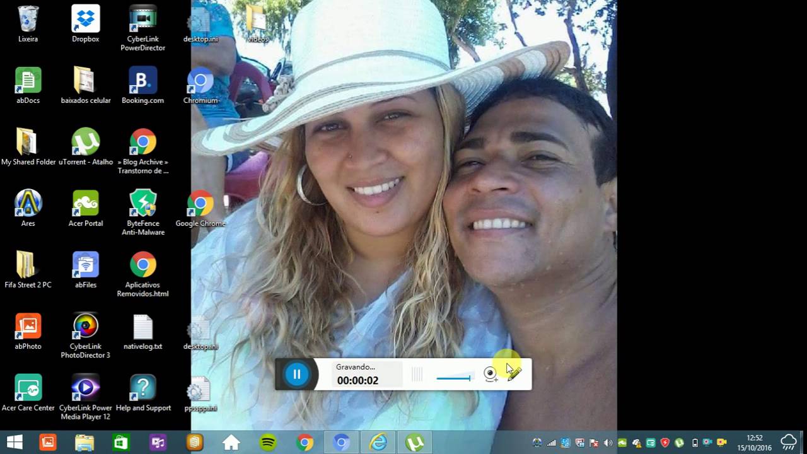Select Acer Care Center icon
The width and height of the screenshot is (807, 454).
point(28,393)
